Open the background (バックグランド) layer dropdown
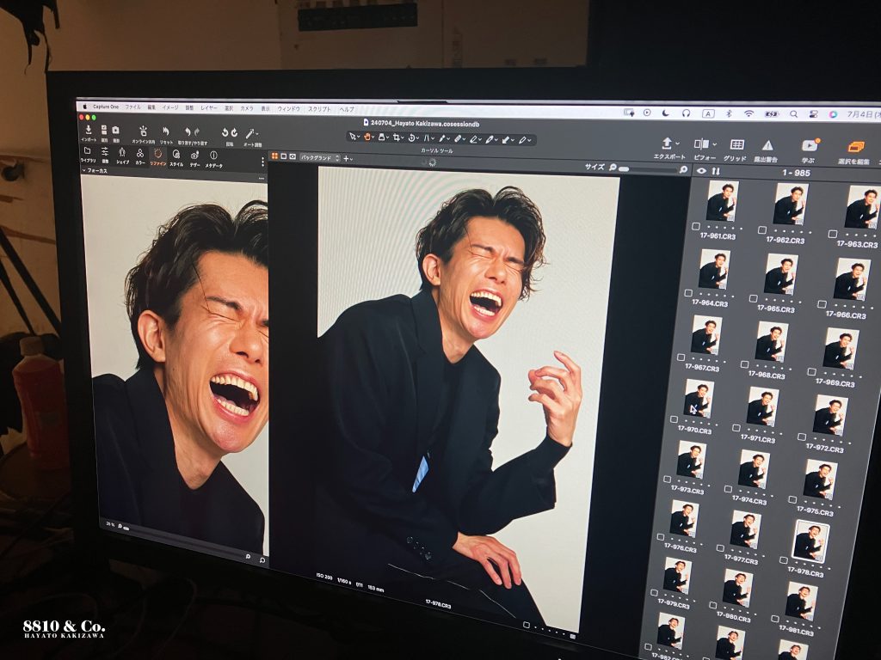 point(320,158)
